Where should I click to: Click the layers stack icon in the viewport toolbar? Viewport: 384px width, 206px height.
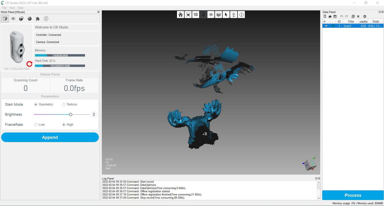(218, 14)
